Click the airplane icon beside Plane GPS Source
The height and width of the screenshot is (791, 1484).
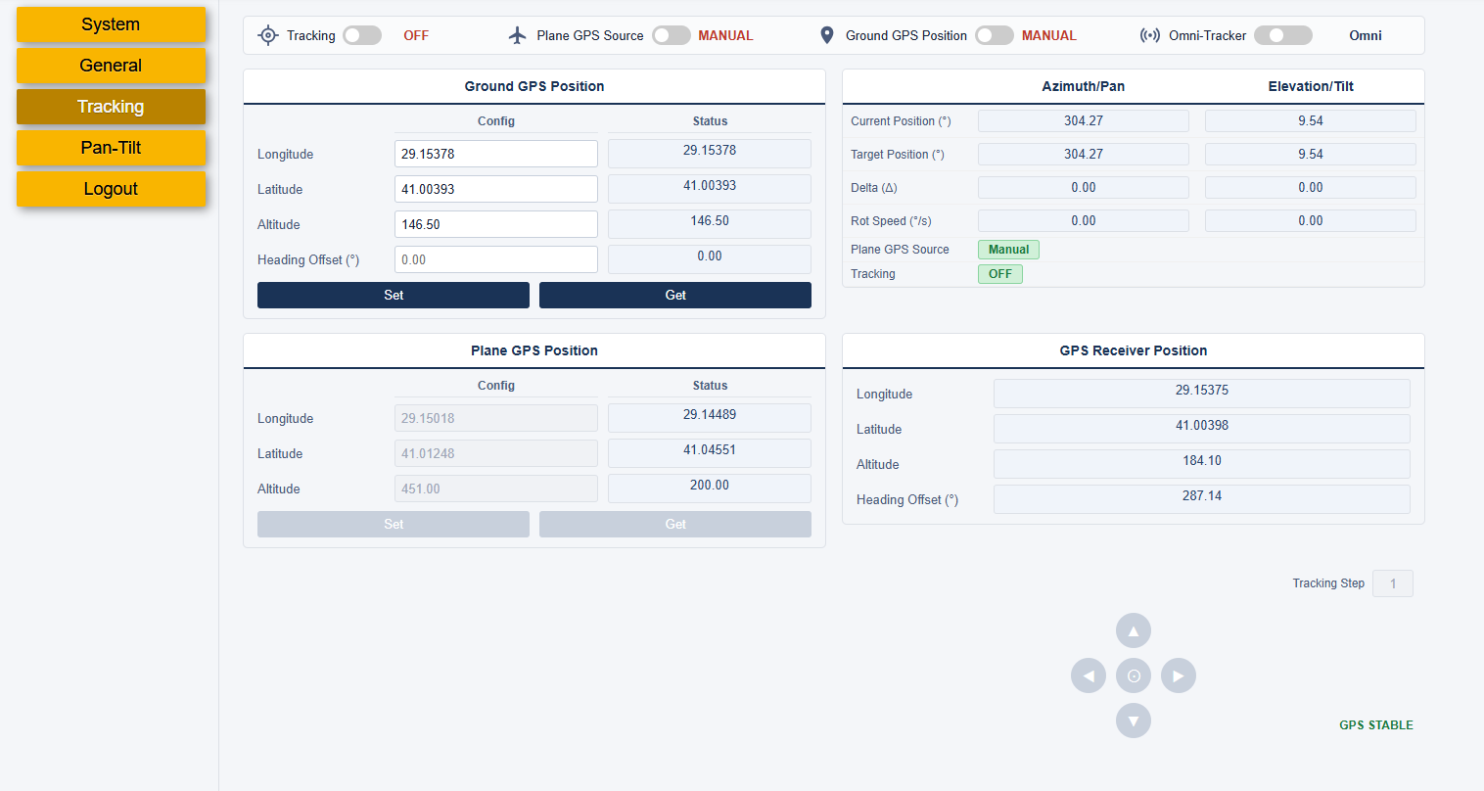click(x=518, y=35)
